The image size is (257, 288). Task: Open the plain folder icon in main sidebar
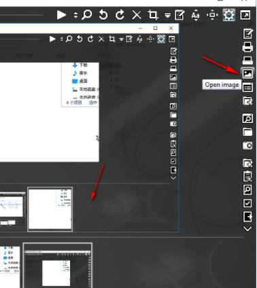click(247, 132)
